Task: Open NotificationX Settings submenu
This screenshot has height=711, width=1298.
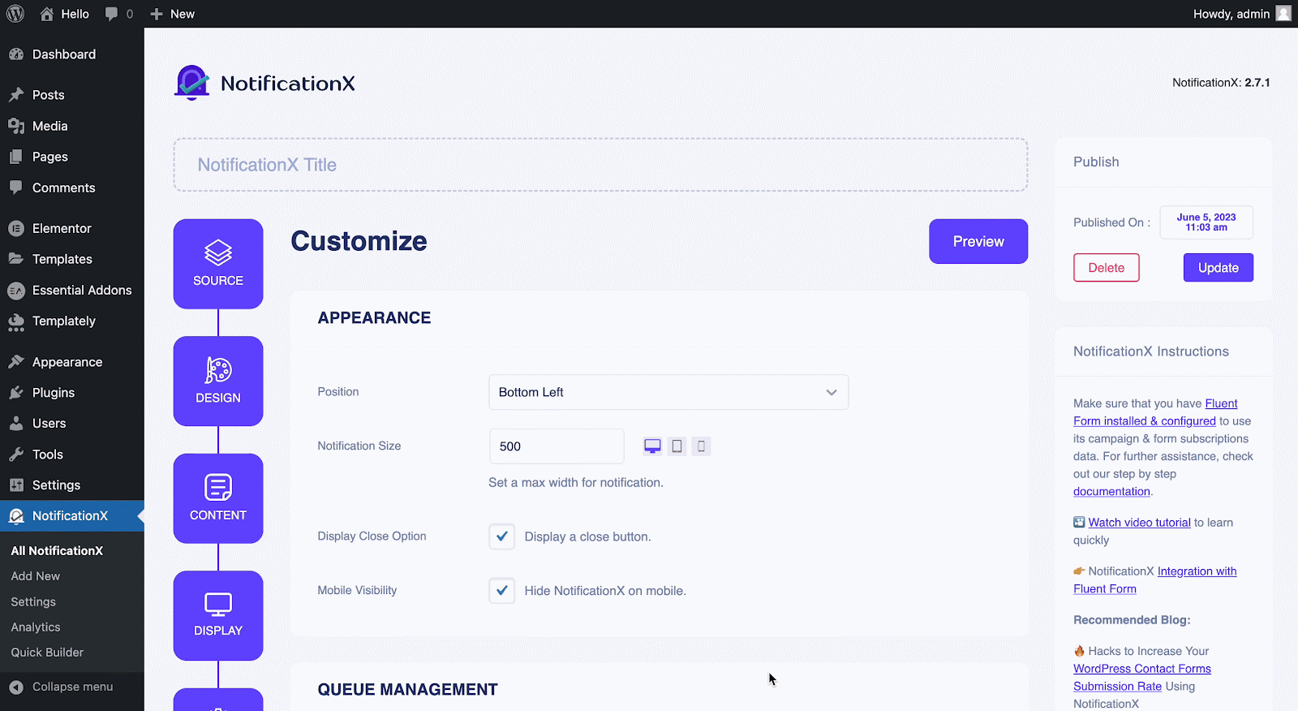Action: tap(33, 602)
